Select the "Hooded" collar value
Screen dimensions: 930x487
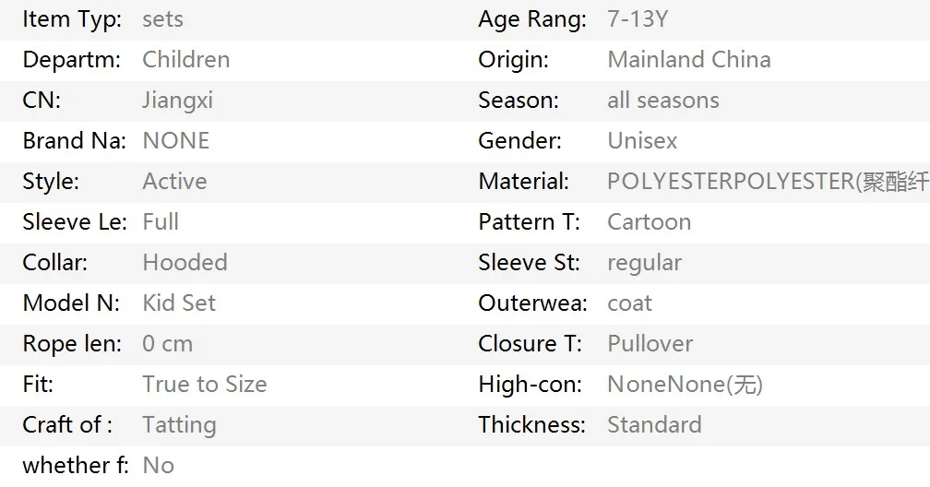185,263
